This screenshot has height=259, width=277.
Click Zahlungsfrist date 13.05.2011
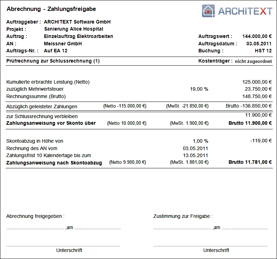(x=196, y=156)
